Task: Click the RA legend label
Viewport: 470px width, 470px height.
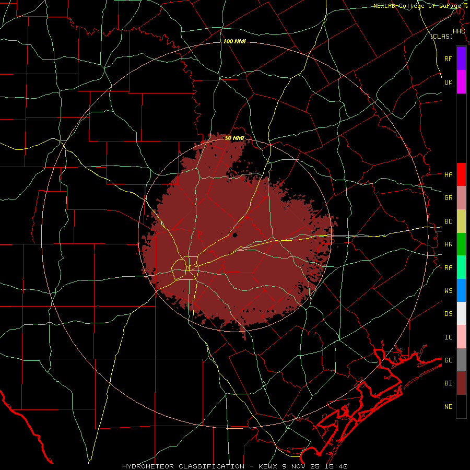Action: tap(448, 268)
